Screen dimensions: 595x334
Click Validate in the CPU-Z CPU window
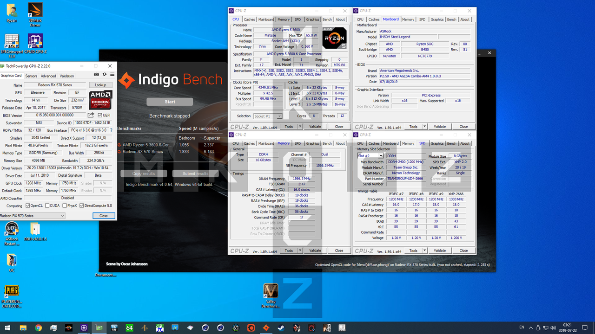[315, 126]
